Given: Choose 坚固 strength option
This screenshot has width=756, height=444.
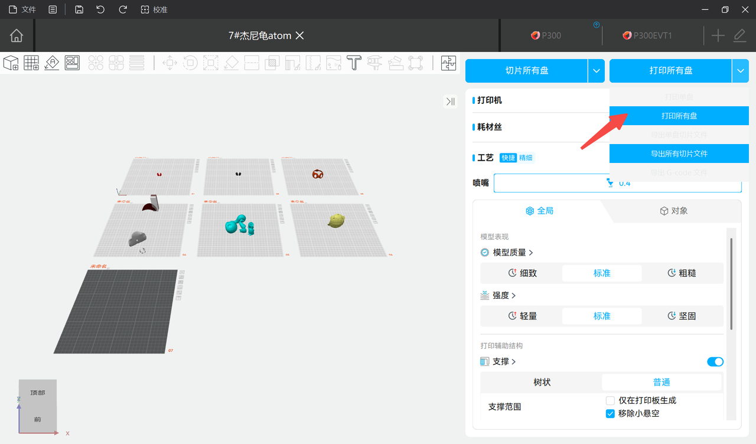Looking at the screenshot, I should point(682,316).
